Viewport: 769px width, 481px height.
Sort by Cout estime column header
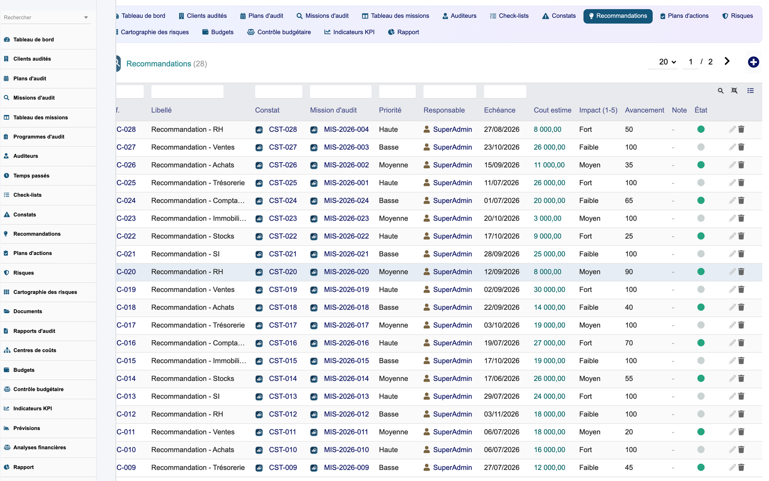click(552, 110)
